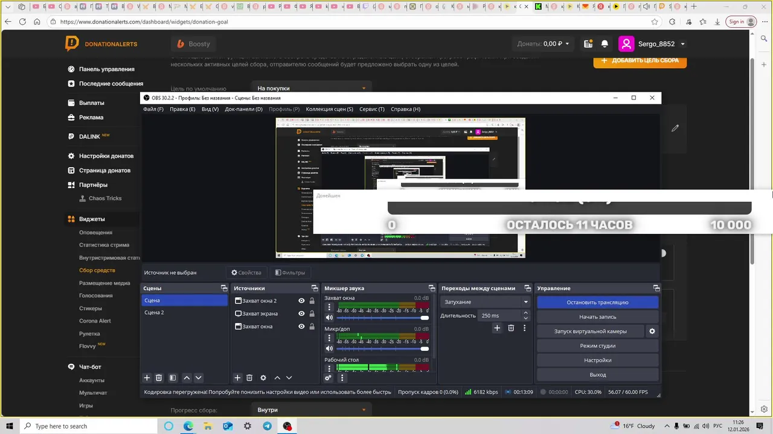Screen dimensions: 773x434
Task: Move source up in Источники panel
Action: [277, 378]
